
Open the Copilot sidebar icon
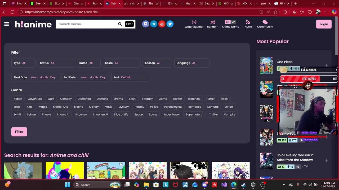coord(334,12)
